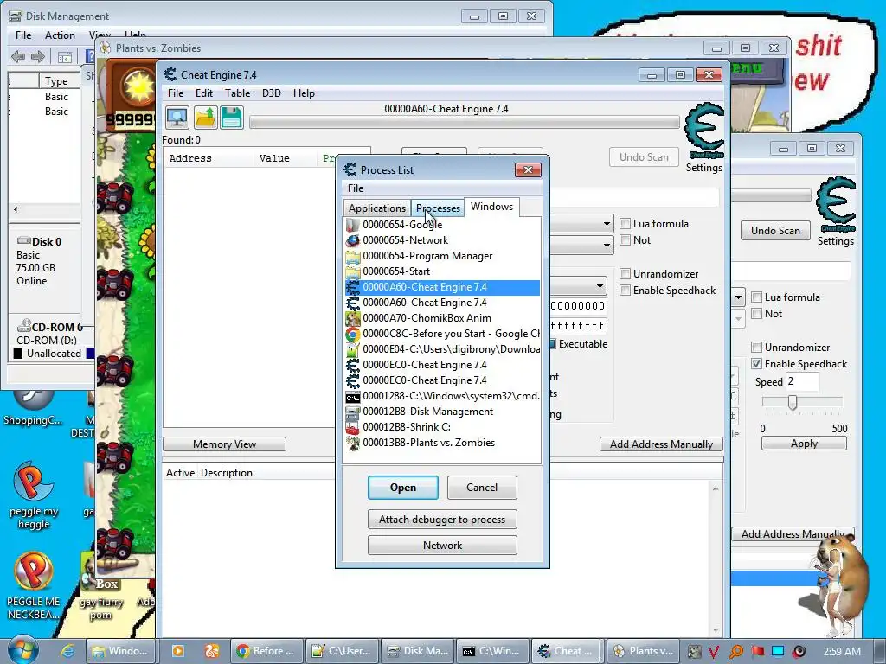The height and width of the screenshot is (664, 886).
Task: Select 00000654-Google in process list
Action: [x=442, y=225]
